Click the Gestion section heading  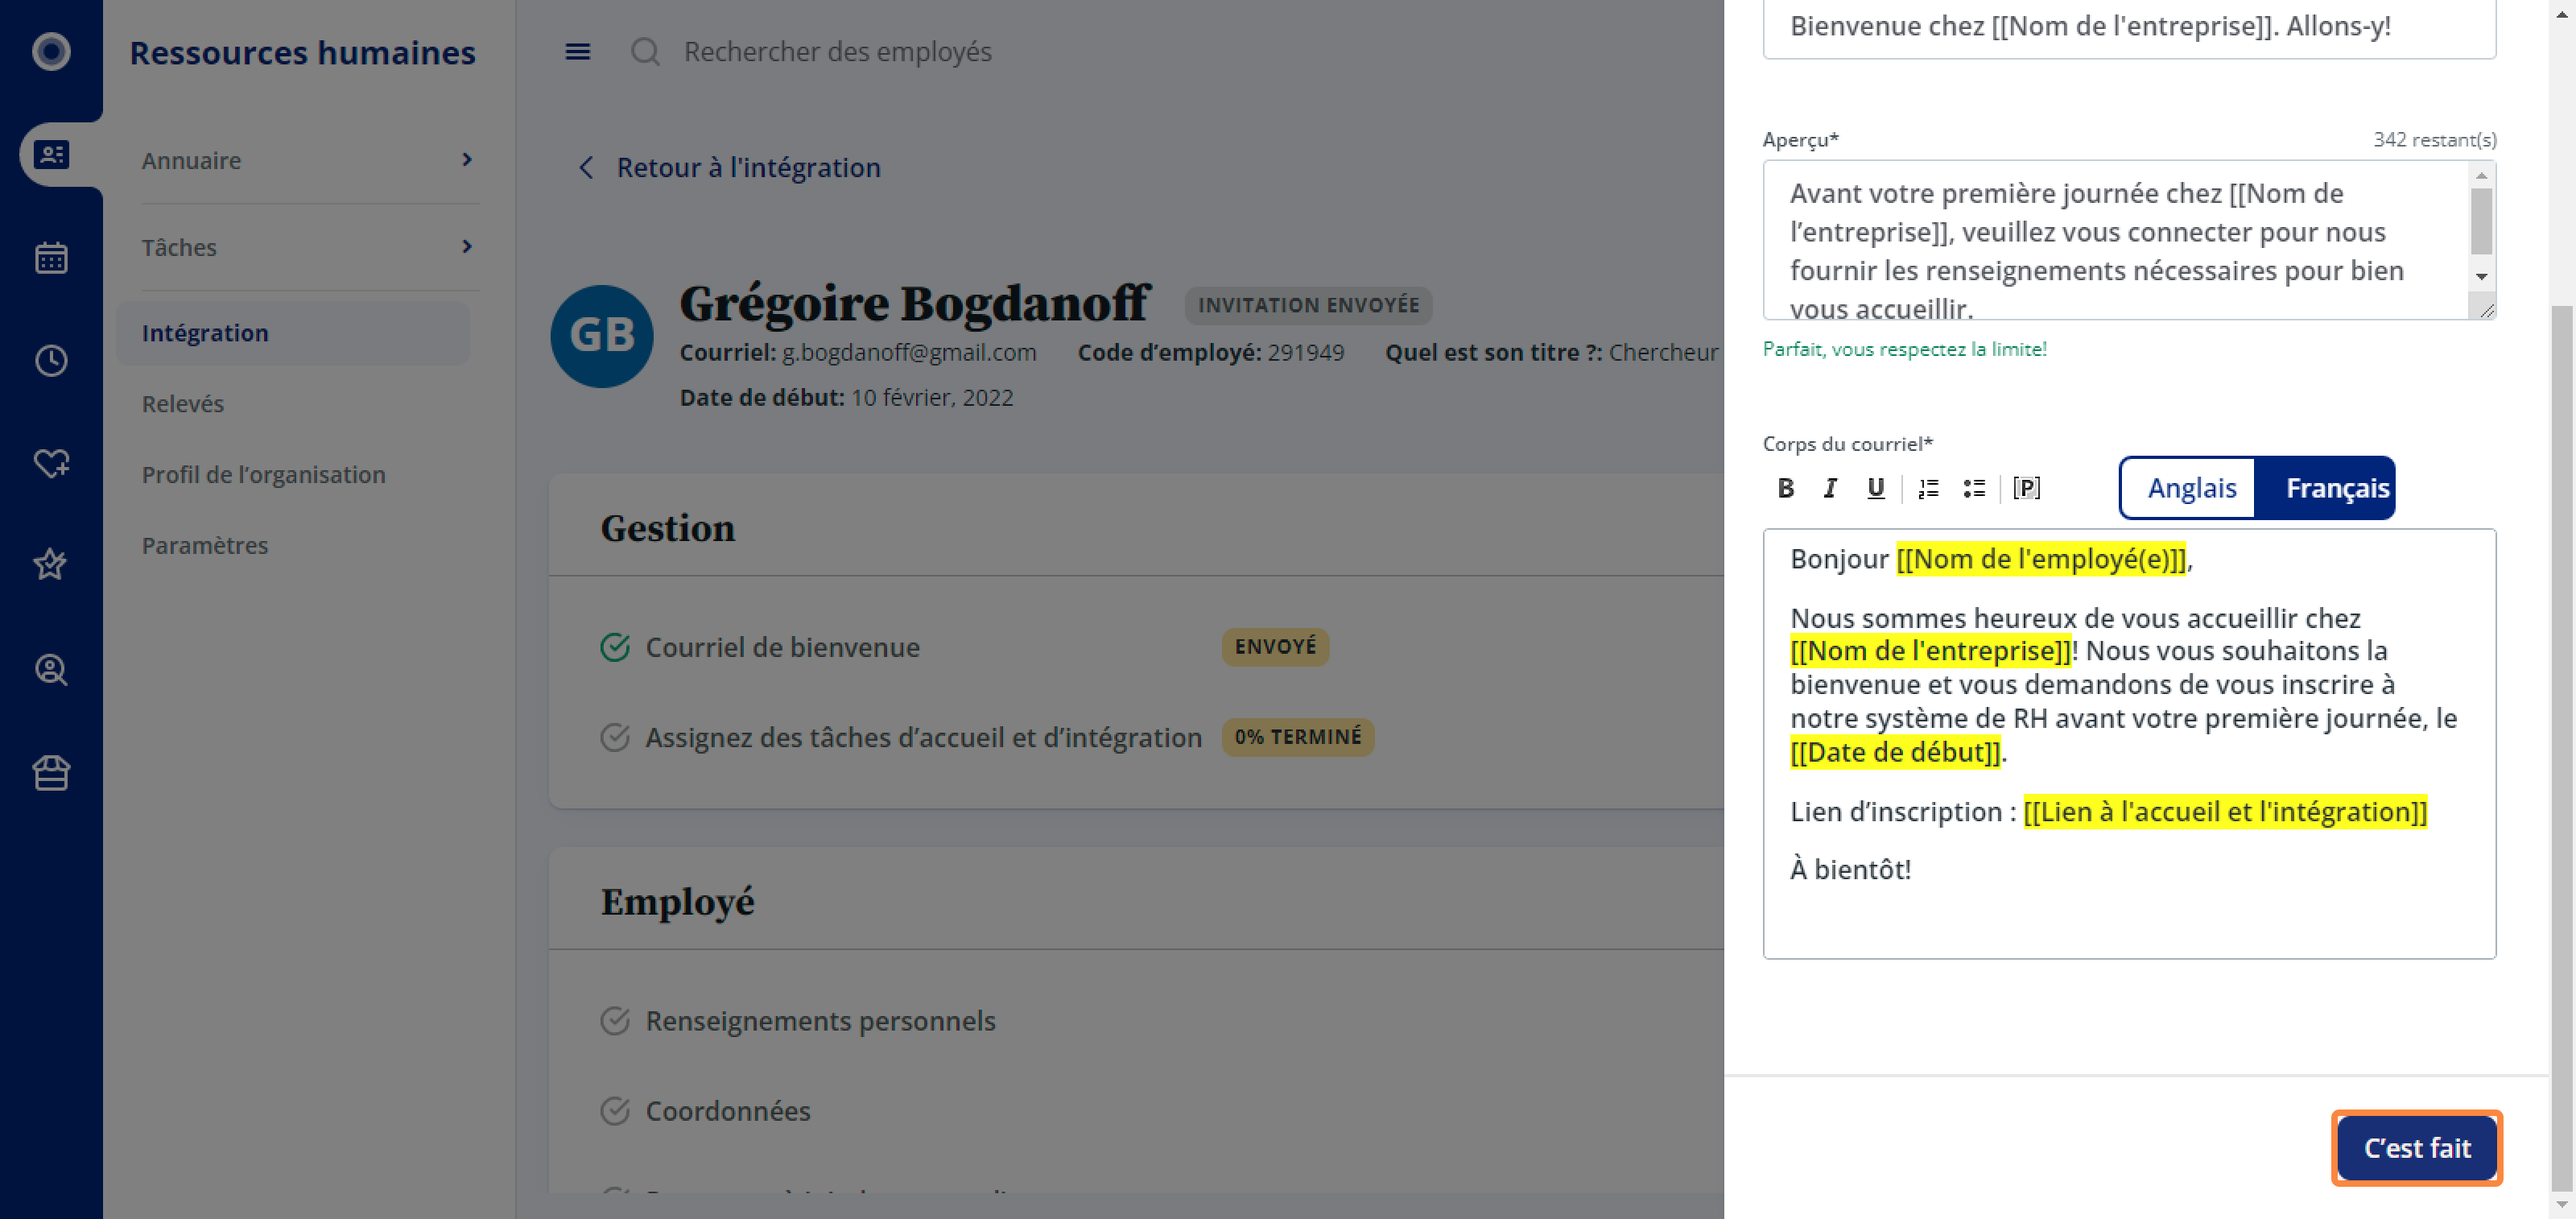pos(667,528)
